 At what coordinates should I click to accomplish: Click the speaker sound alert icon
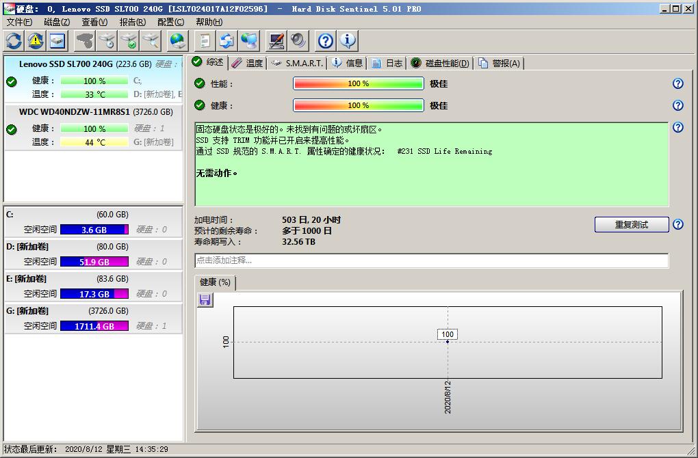(x=298, y=41)
